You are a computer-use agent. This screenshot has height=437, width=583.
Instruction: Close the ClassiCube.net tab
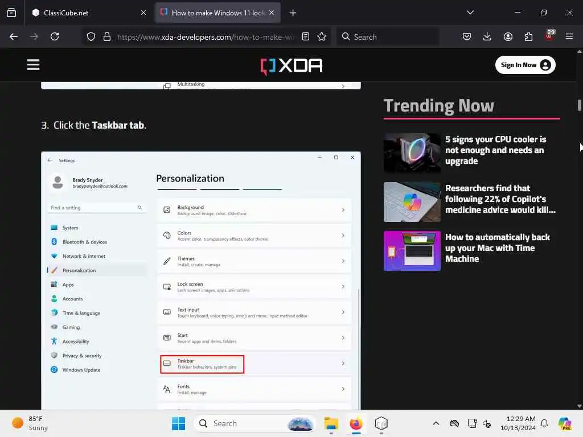coord(143,13)
